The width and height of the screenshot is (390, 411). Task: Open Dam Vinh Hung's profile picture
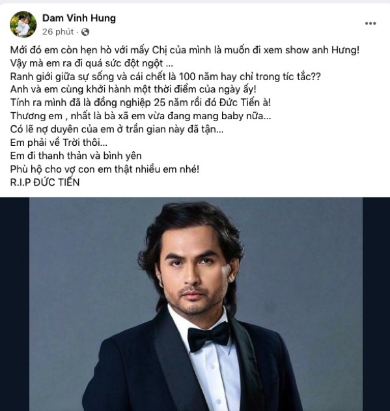click(23, 24)
